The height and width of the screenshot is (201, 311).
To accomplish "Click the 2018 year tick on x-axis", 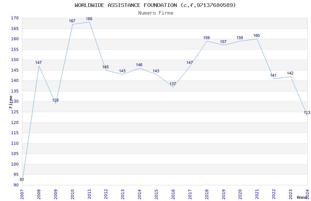I will [x=207, y=194].
